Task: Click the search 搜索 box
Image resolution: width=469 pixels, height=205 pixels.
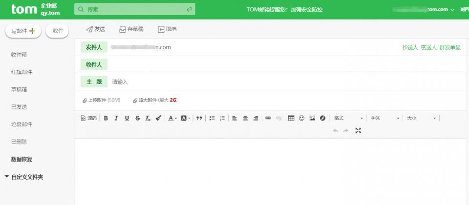Action: (x=135, y=9)
